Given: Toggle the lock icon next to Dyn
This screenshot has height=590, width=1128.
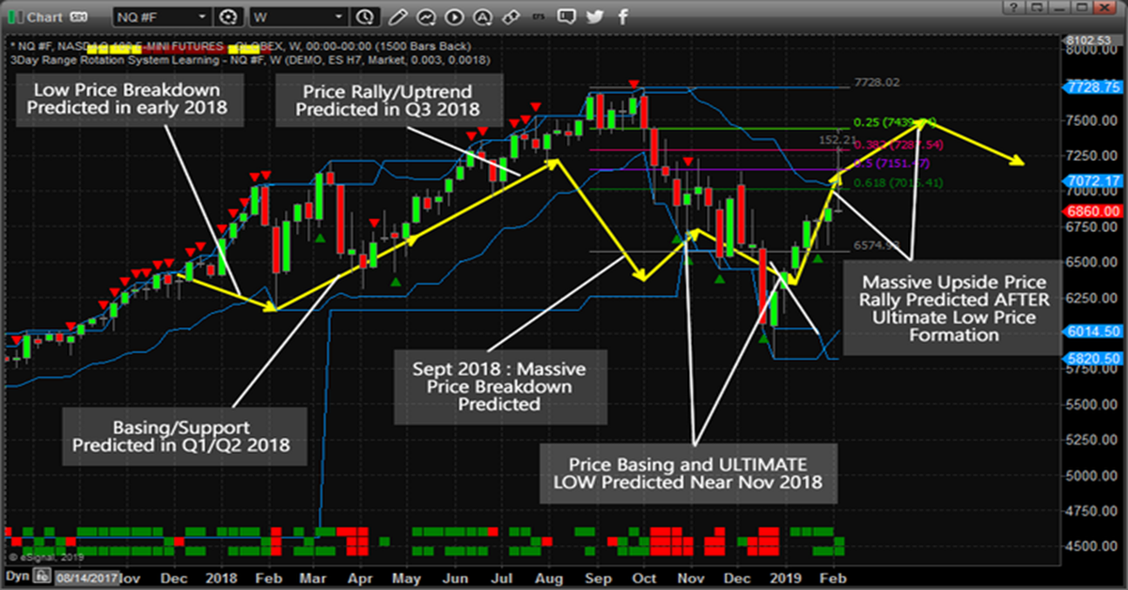Looking at the screenshot, I should point(41,576).
